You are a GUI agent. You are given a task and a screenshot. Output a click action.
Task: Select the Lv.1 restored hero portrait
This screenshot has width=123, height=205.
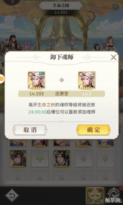(87, 80)
